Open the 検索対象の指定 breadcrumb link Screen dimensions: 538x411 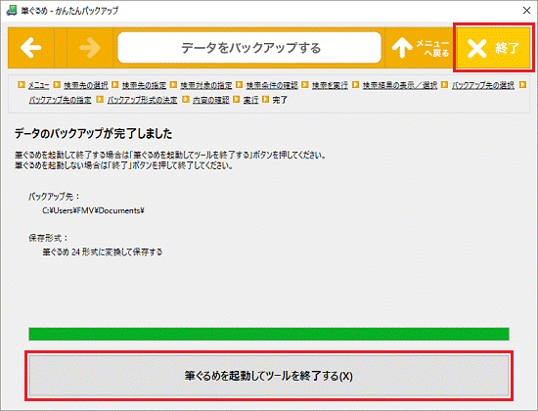[x=206, y=85]
